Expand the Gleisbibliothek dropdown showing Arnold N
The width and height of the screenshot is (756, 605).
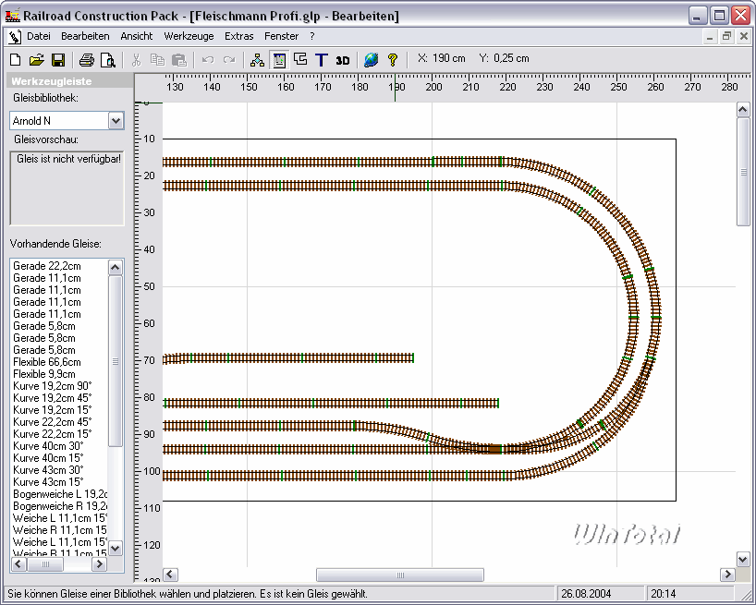(116, 120)
